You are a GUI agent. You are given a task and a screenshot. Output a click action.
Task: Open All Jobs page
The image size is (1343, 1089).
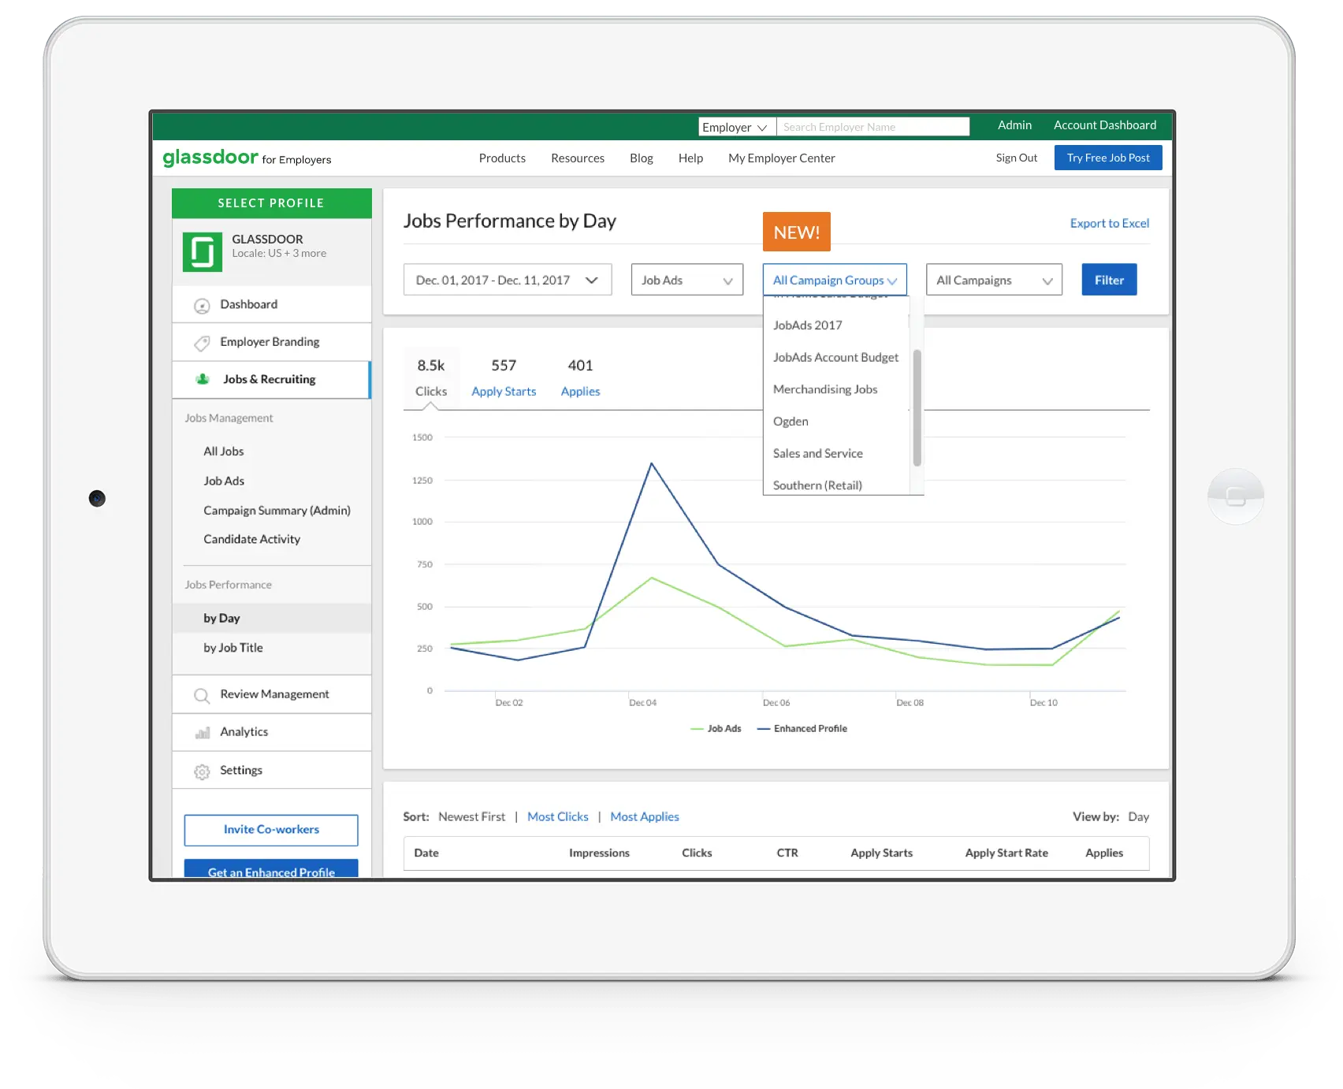click(224, 451)
